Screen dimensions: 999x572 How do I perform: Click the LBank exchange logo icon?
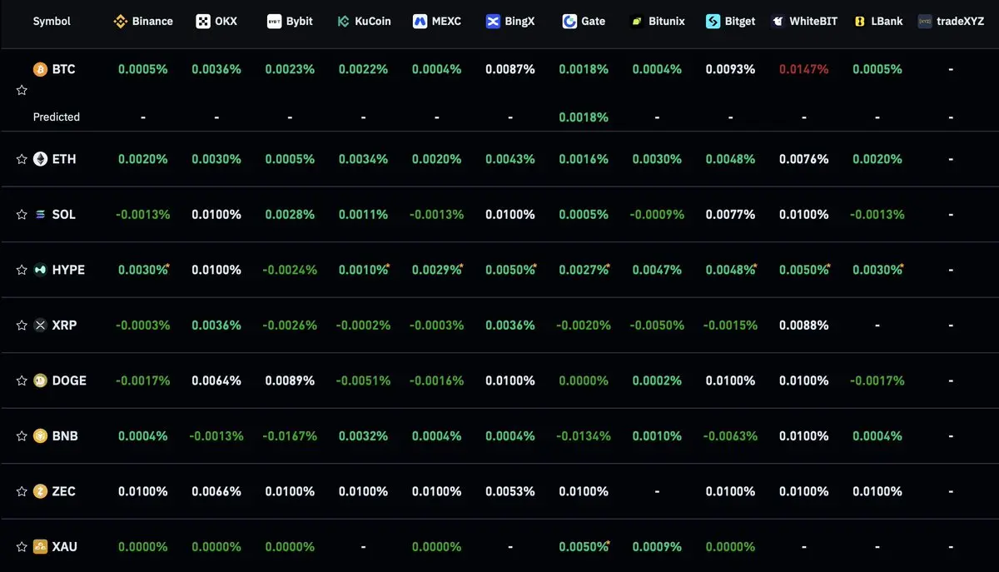coord(860,21)
